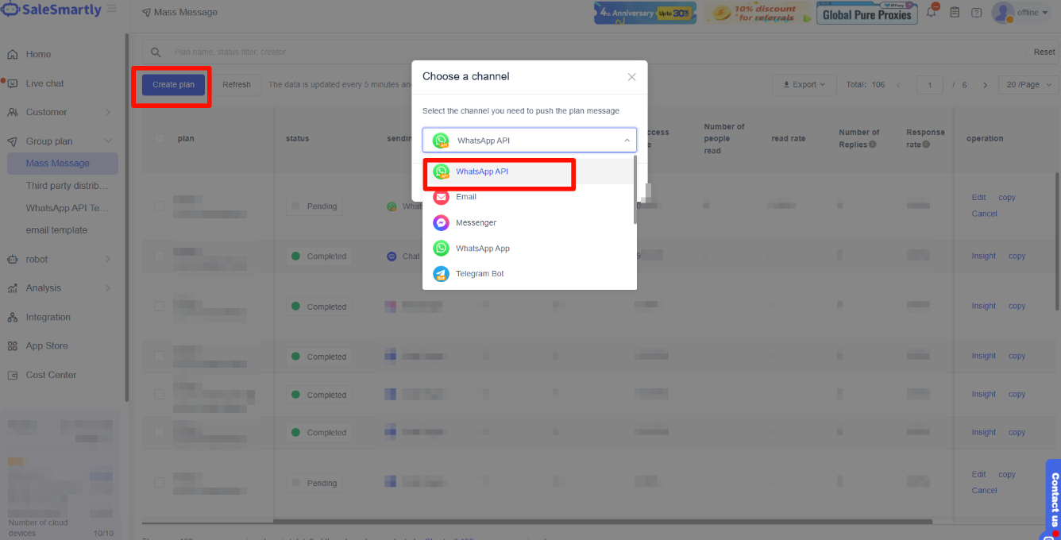This screenshot has height=540, width=1061.
Task: Toggle checkbox of first Completed row
Action: pyautogui.click(x=160, y=256)
